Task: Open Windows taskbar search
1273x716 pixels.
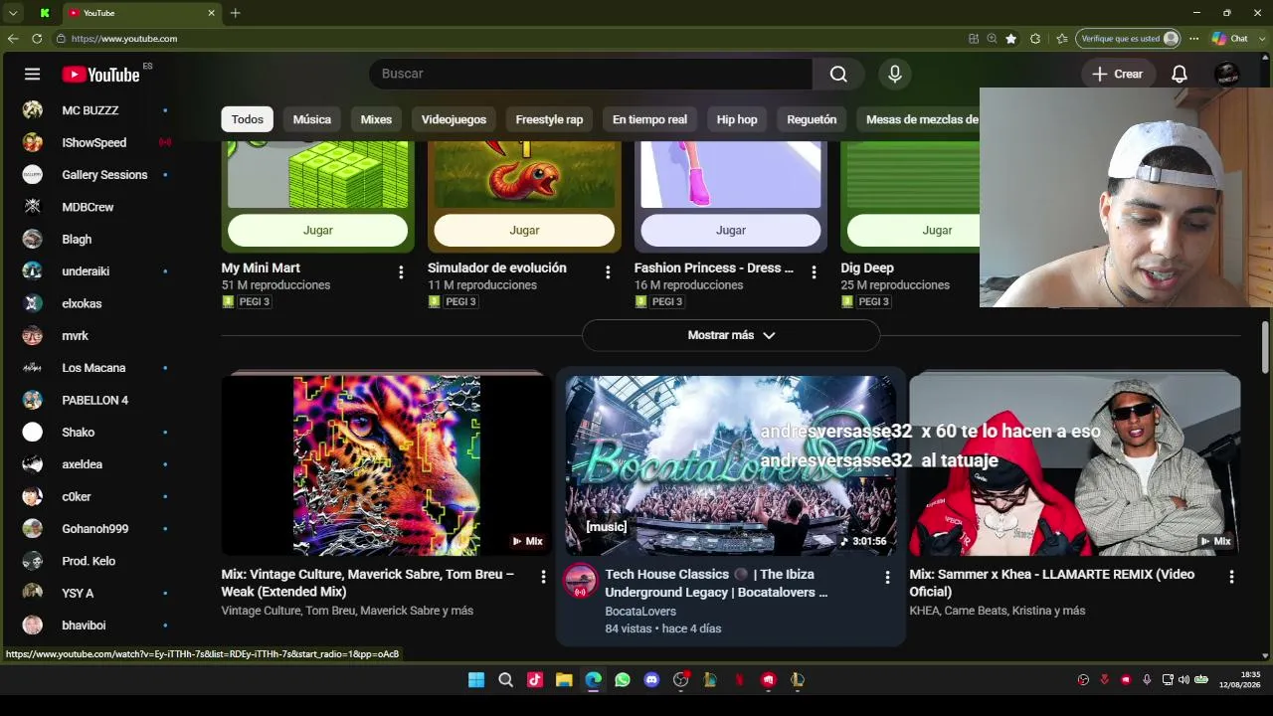Action: click(505, 680)
